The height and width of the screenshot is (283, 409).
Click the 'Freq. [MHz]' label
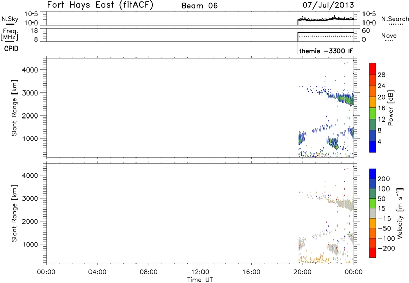(x=9, y=34)
